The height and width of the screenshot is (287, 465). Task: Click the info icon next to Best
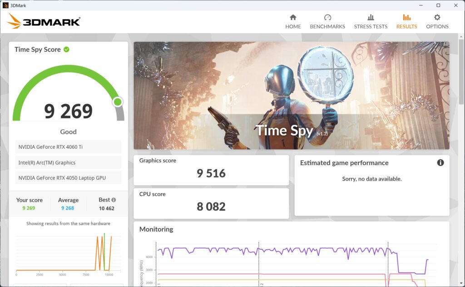(114, 200)
